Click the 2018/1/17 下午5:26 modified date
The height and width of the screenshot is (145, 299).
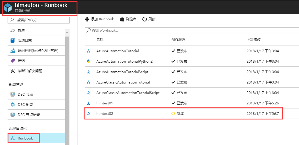click(x=263, y=103)
